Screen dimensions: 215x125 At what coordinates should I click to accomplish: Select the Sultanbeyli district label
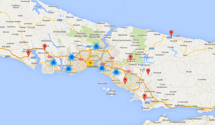(132, 74)
